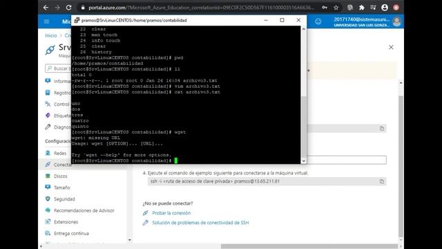Click the Redes network icon
This screenshot has width=442, height=249.
pyautogui.click(x=48, y=153)
